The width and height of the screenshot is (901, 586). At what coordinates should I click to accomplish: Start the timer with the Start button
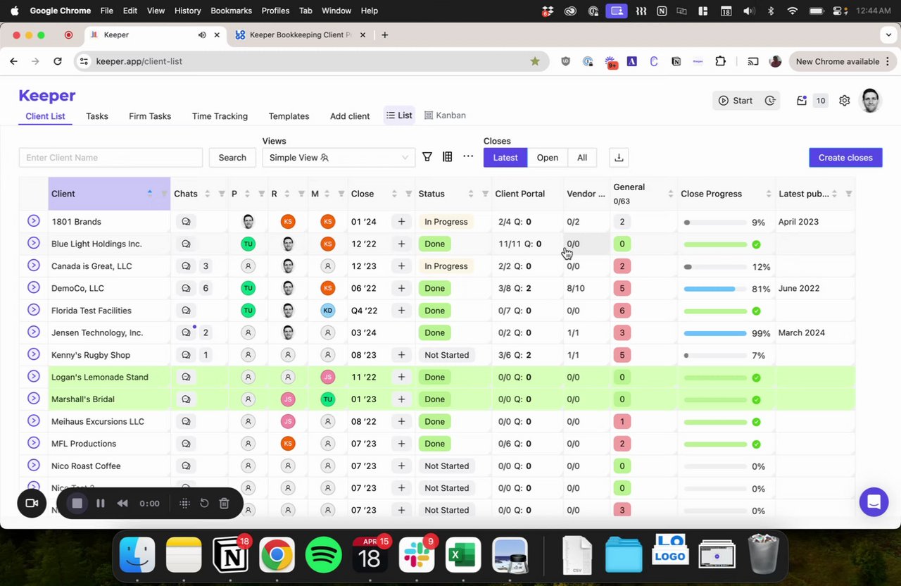736,101
